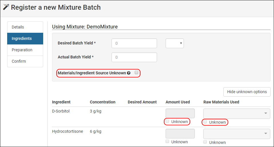The width and height of the screenshot is (274, 147).
Task: Click the help question mark icon
Action: (129, 73)
